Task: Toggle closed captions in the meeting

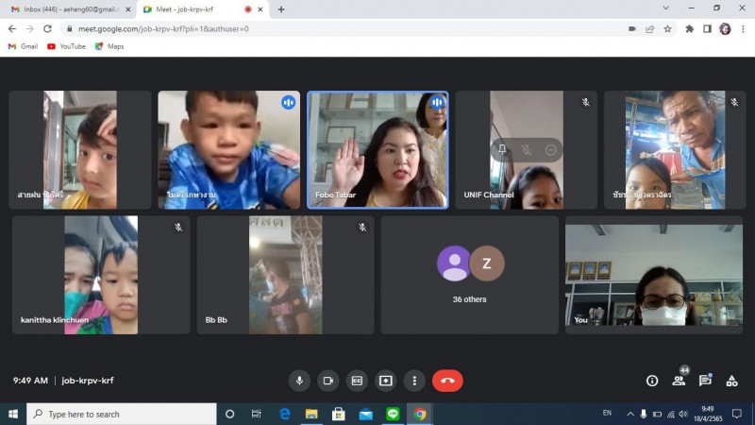Action: click(357, 381)
